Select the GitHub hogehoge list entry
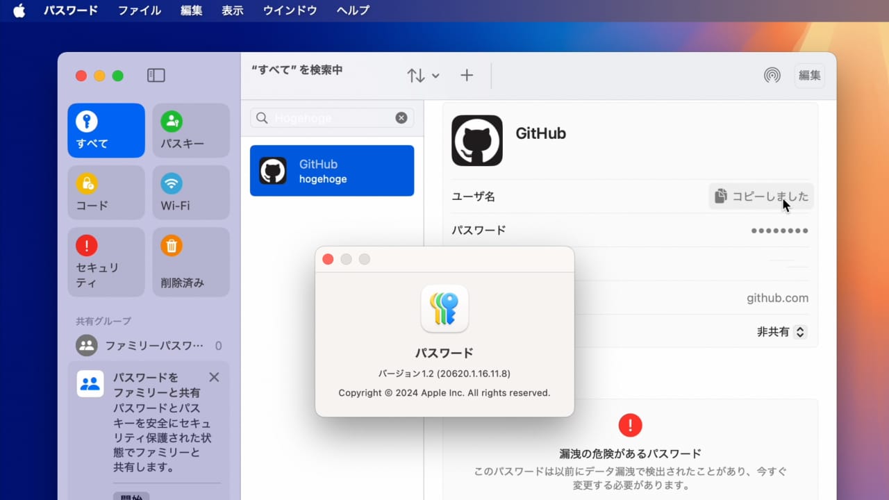889x500 pixels. 332,171
